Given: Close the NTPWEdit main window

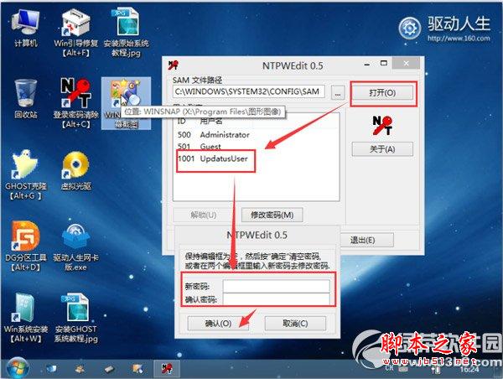Looking at the screenshot, I should click(x=406, y=64).
